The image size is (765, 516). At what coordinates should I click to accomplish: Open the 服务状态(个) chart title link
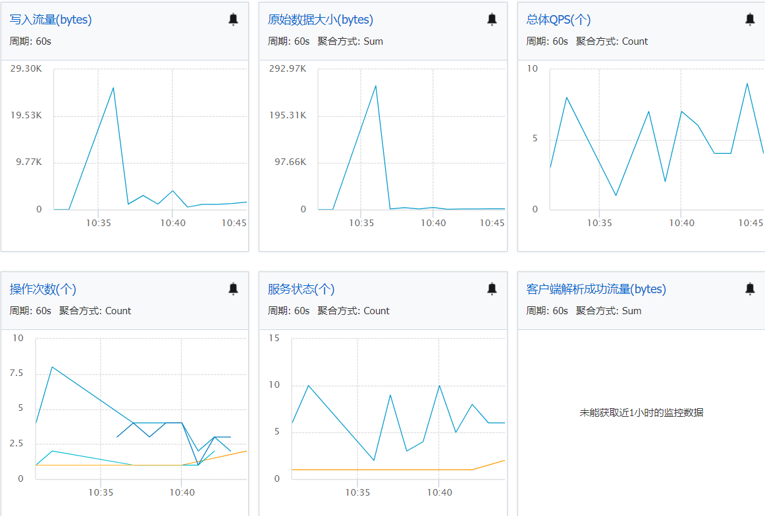tap(301, 289)
